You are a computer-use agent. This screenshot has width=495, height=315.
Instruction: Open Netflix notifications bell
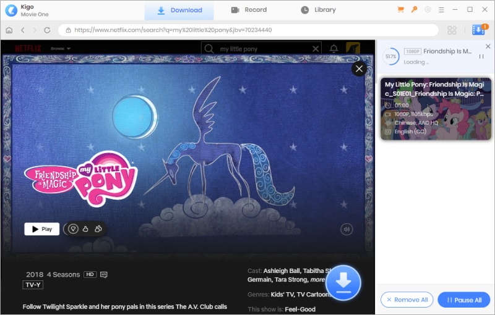coord(334,49)
